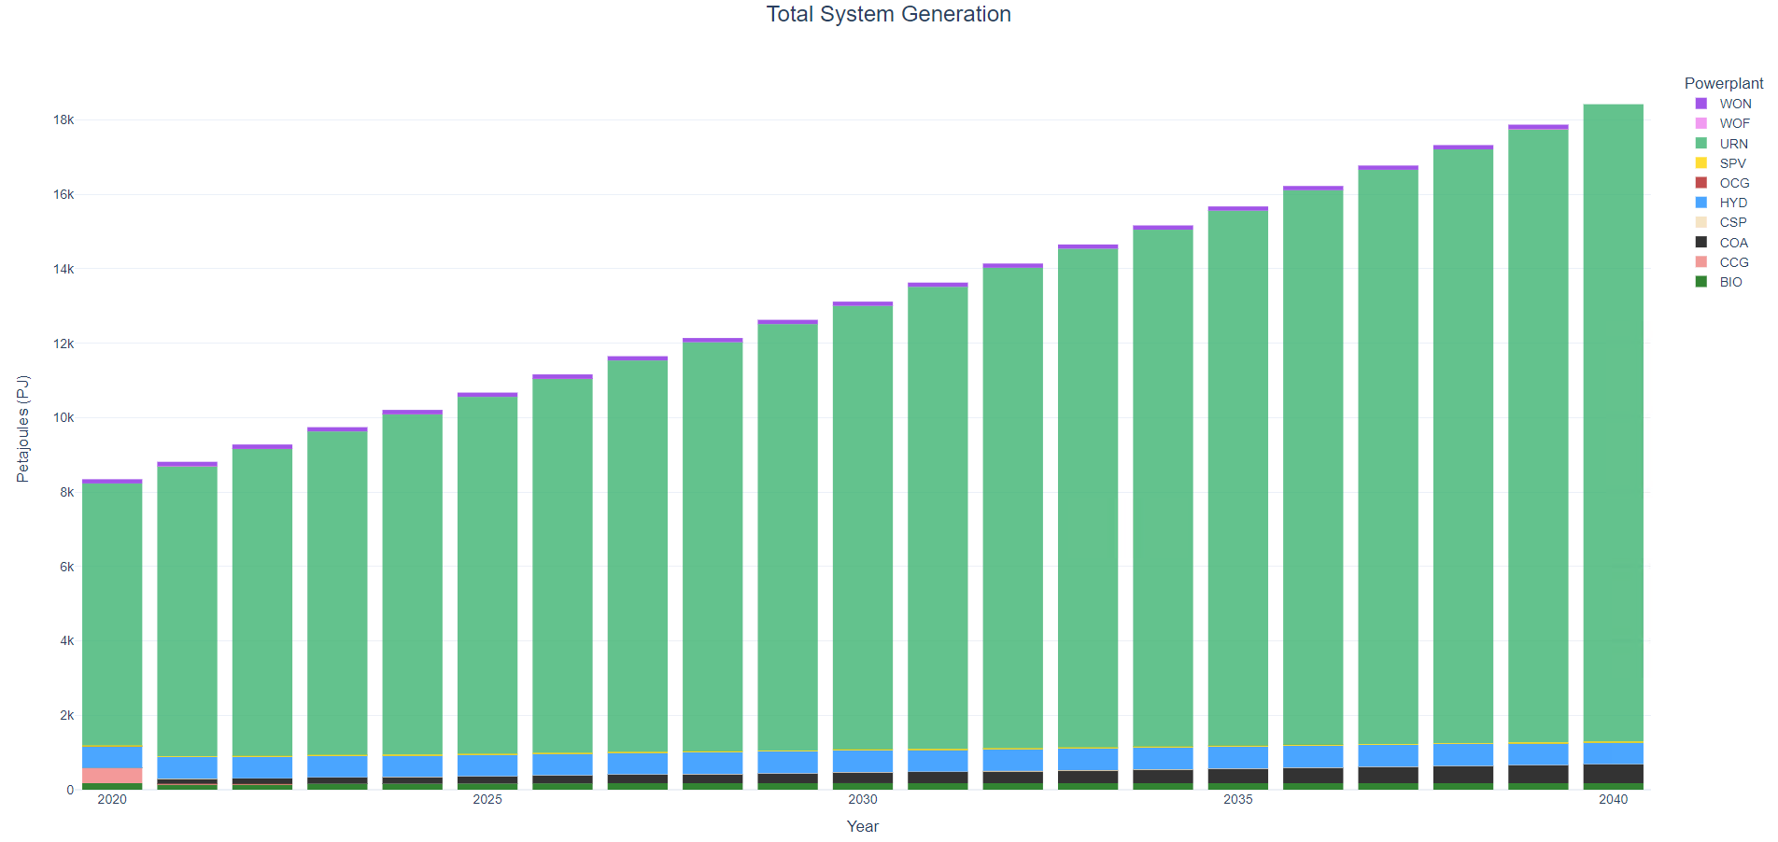1778x842 pixels.
Task: Click the 2025 x-axis tick label
Action: (x=487, y=799)
